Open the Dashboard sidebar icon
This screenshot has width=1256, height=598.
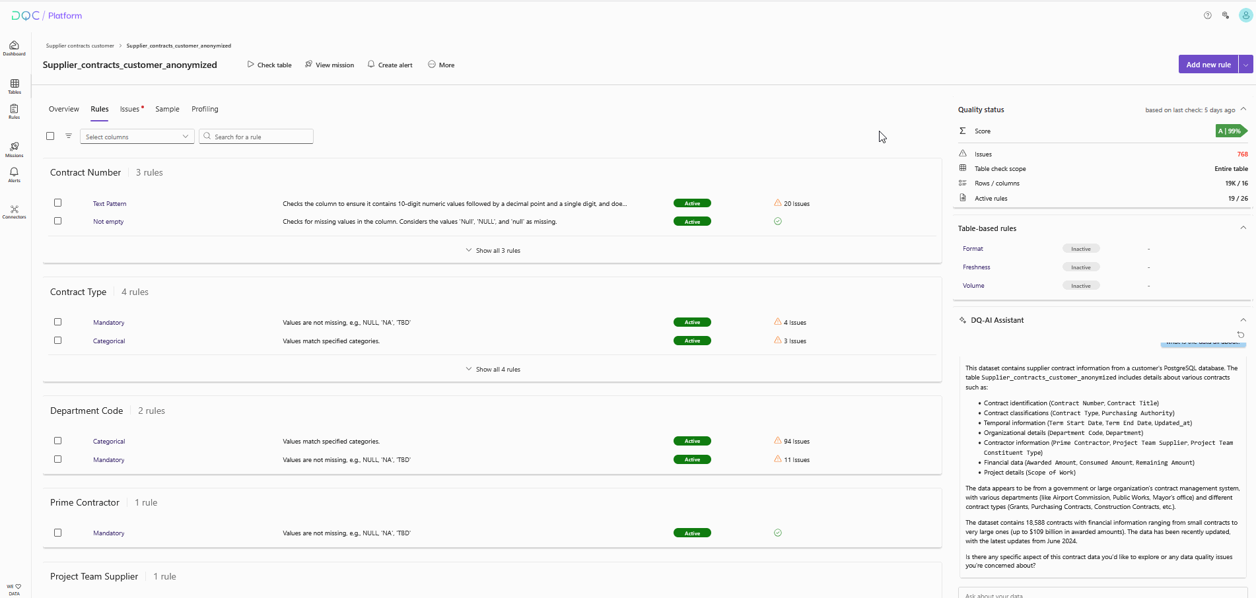click(x=14, y=48)
